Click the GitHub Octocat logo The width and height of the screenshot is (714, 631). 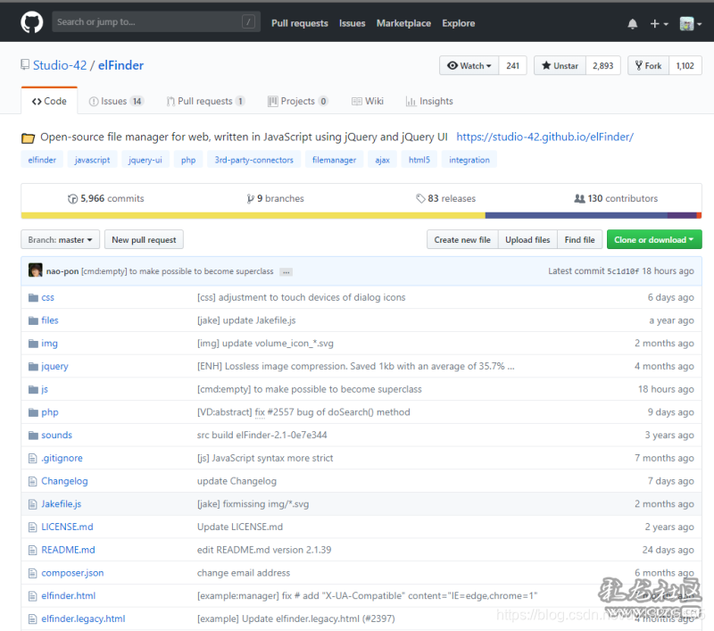pos(32,22)
